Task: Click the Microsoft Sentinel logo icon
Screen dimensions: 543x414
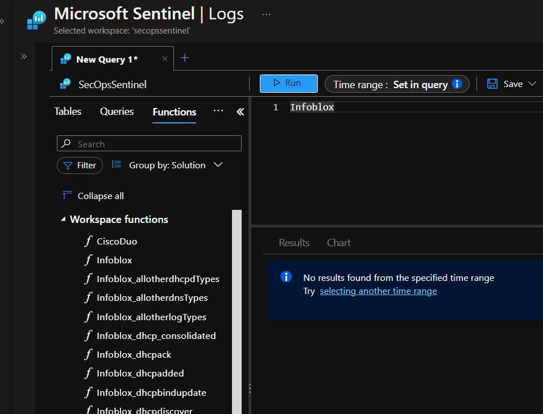Action: point(36,21)
